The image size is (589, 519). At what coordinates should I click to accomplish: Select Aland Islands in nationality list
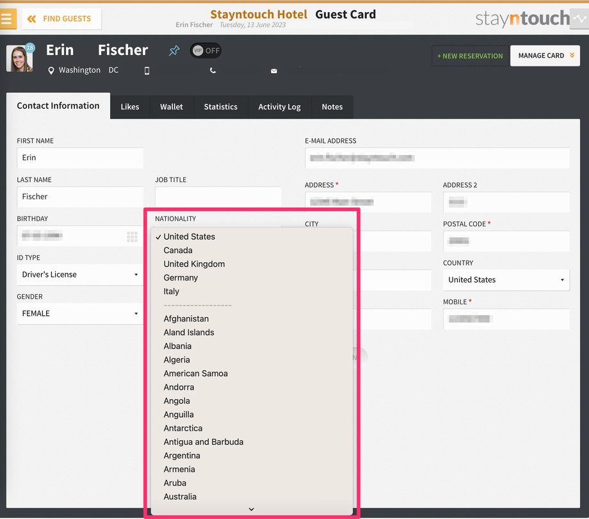click(x=252, y=333)
